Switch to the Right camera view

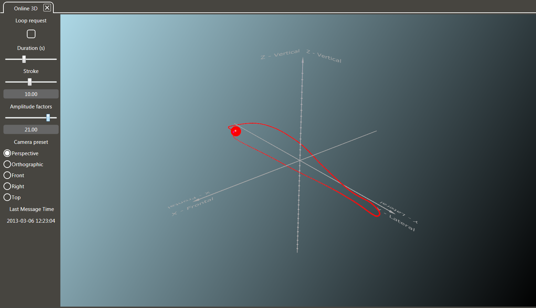coord(7,186)
